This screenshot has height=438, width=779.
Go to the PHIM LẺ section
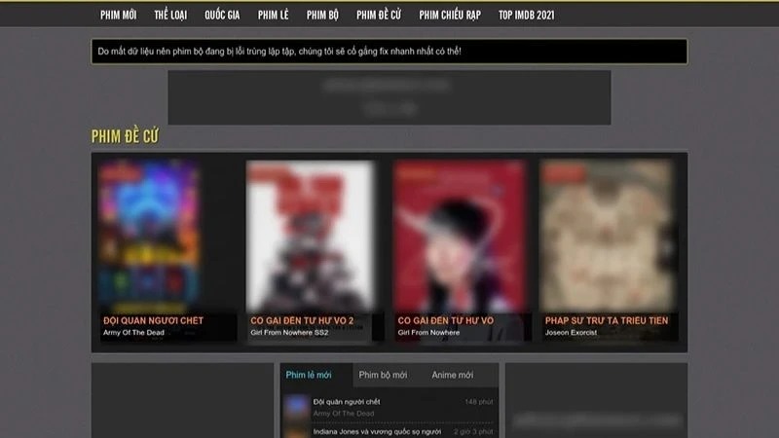click(x=273, y=15)
